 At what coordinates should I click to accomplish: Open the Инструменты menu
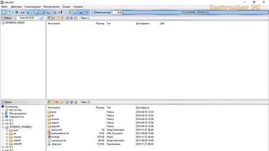pyautogui.click(x=51, y=7)
